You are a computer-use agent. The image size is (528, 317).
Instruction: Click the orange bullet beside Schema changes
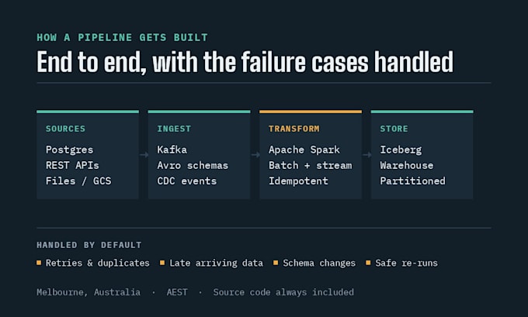[276, 263]
